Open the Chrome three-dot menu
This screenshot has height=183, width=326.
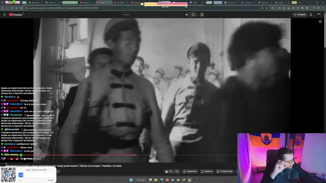[323, 8]
